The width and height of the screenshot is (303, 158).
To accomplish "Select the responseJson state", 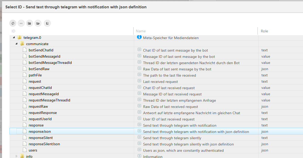I will [40, 131].
